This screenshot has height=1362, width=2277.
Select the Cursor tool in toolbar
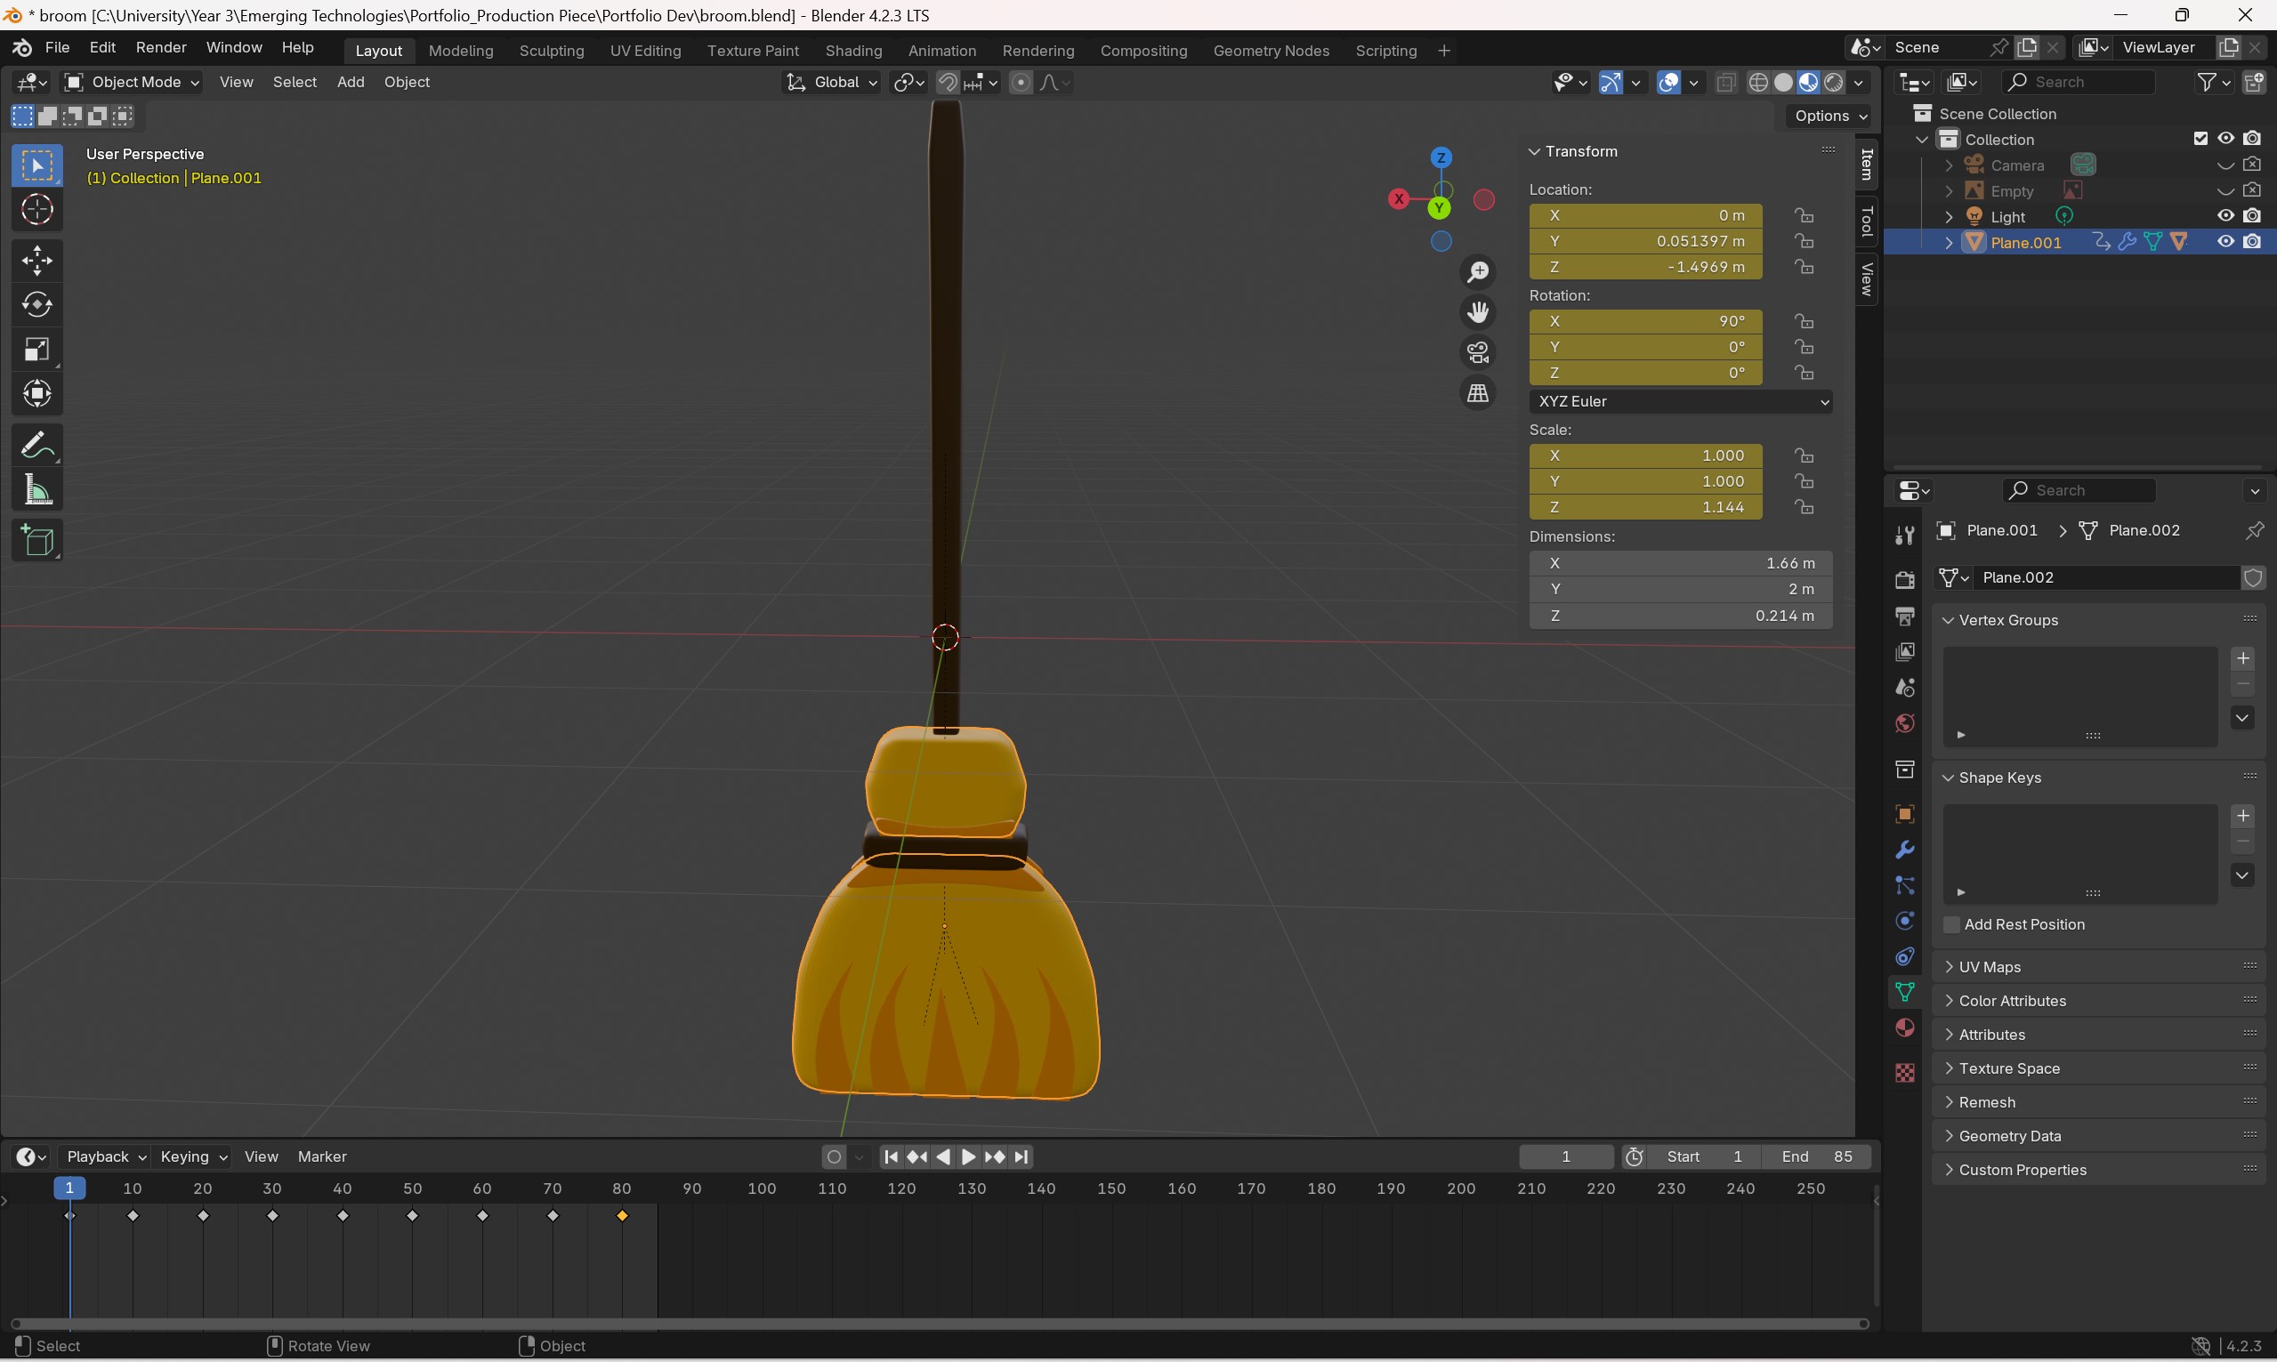coord(36,210)
